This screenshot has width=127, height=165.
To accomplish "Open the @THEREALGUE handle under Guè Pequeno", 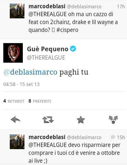I will (46, 58).
